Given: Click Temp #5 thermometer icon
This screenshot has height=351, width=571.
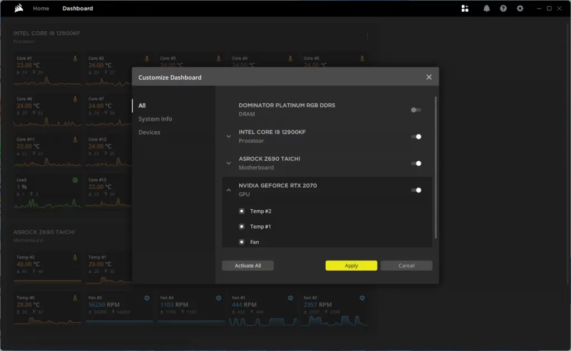Looking at the screenshot, I should click(75, 298).
